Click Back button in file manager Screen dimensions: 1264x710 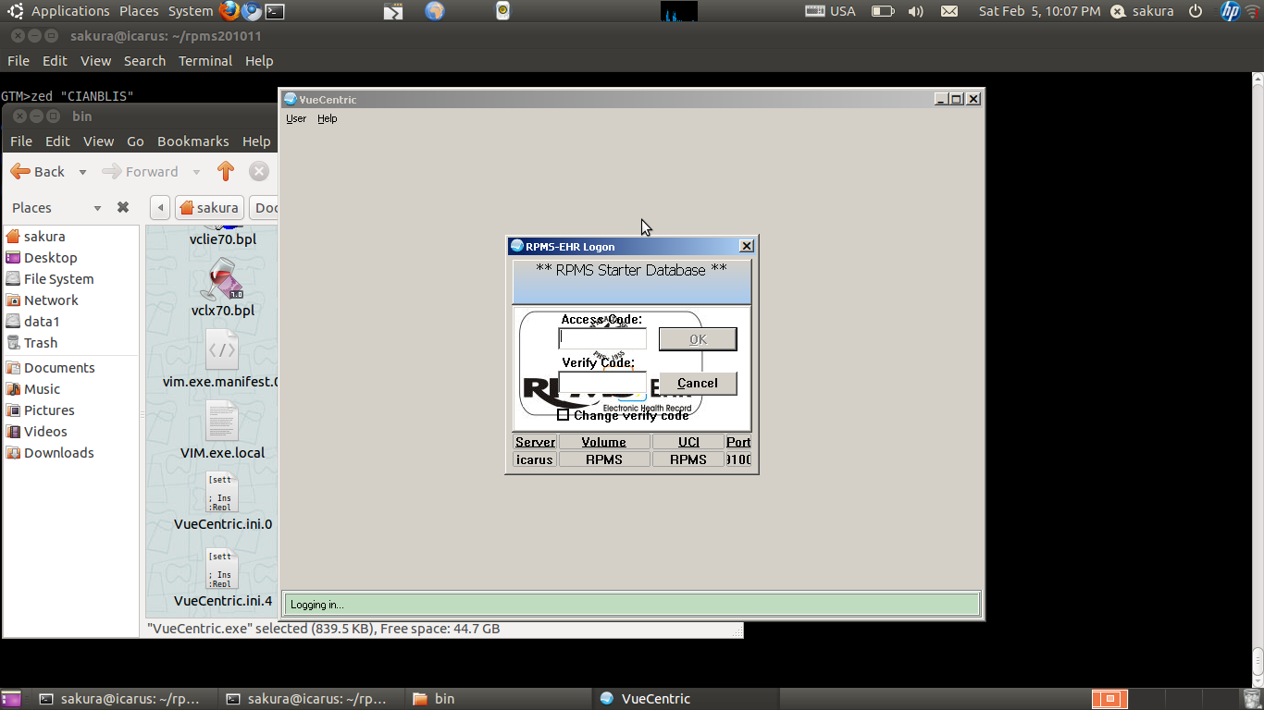tap(38, 171)
